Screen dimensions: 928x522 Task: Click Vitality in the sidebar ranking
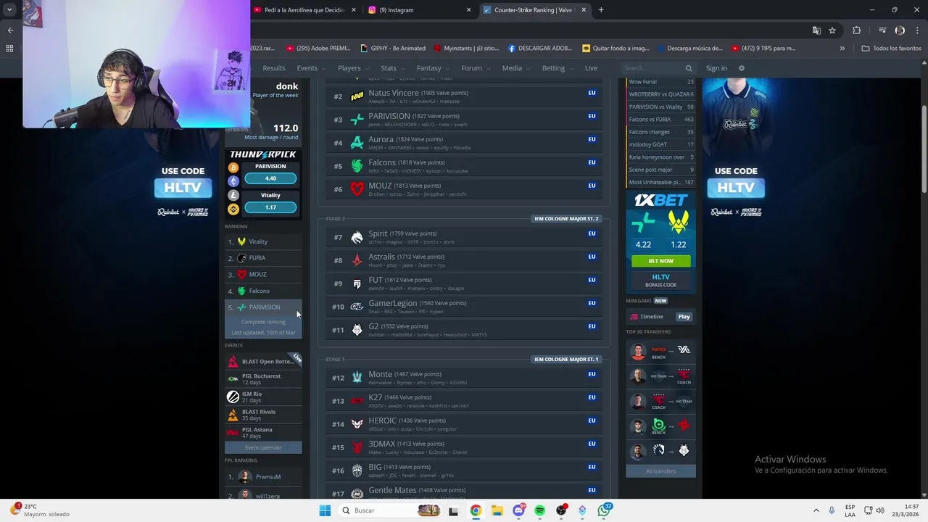(x=263, y=241)
